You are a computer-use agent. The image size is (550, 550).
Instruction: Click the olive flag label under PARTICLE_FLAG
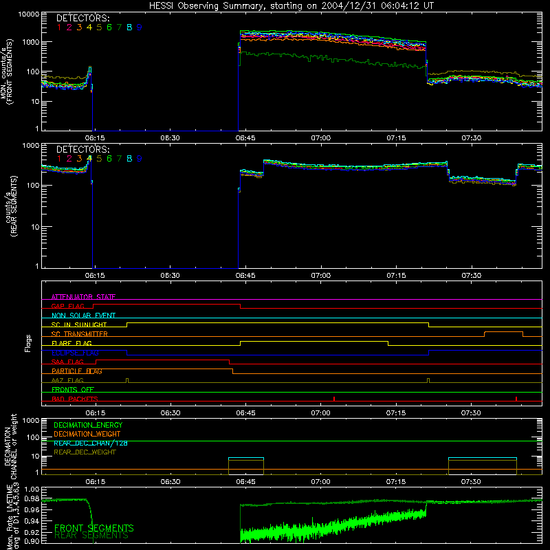pyautogui.click(x=67, y=380)
